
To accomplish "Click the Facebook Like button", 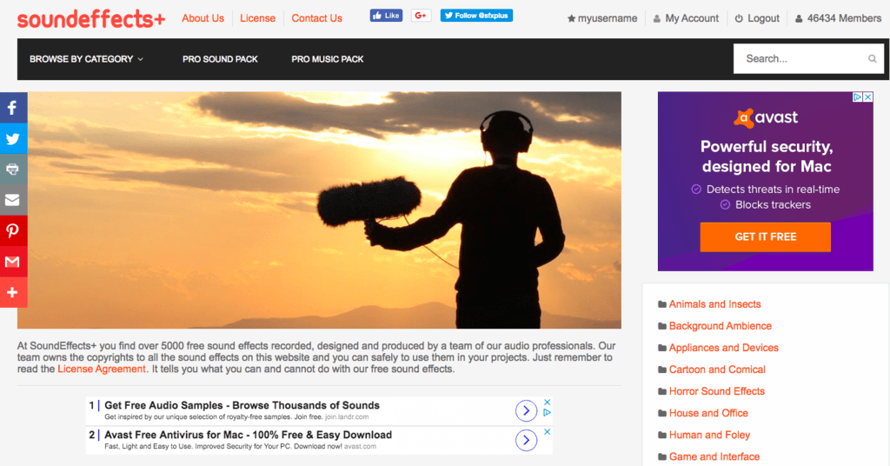I will 386,16.
